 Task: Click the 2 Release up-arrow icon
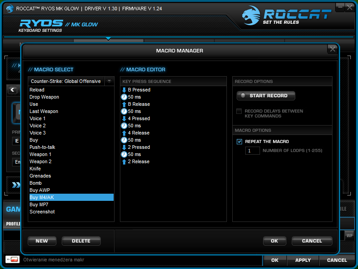point(124,162)
